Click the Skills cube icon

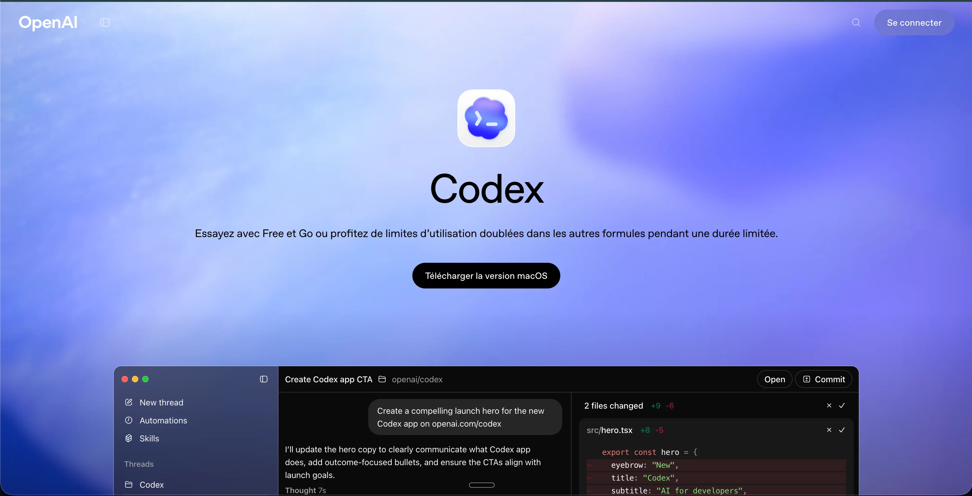click(129, 438)
